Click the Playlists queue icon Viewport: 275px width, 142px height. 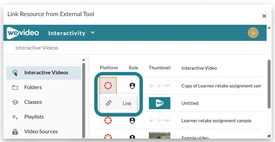tap(15, 117)
